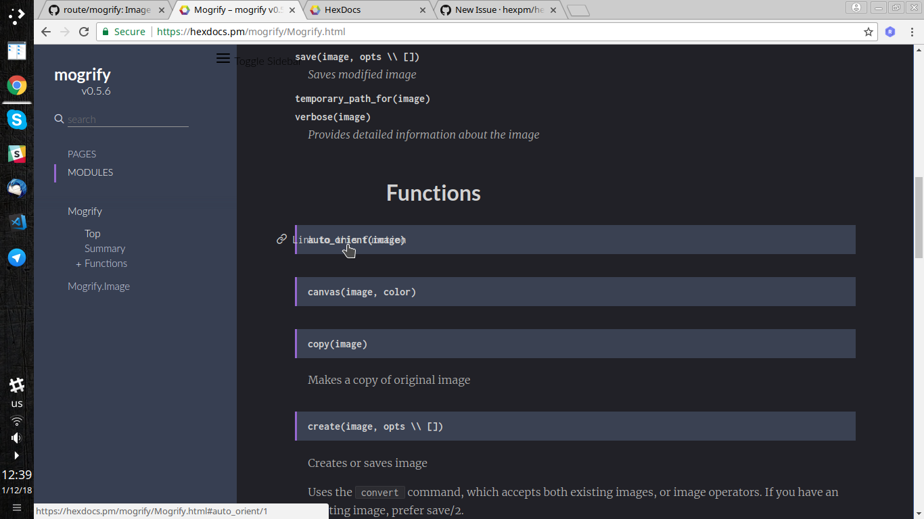
Task: Open the mogrify project title link
Action: 83,75
